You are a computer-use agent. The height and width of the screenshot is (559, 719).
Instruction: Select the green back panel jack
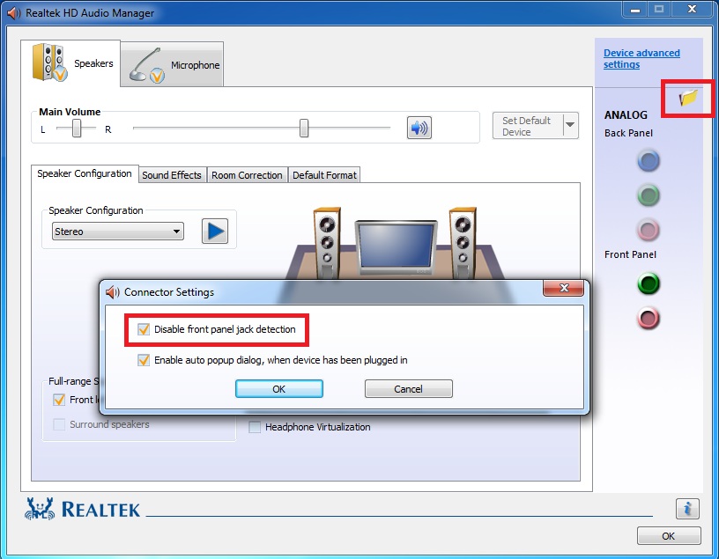[x=648, y=195]
